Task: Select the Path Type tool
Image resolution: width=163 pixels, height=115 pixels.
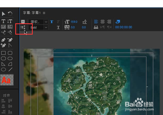Action: click(x=3, y=32)
